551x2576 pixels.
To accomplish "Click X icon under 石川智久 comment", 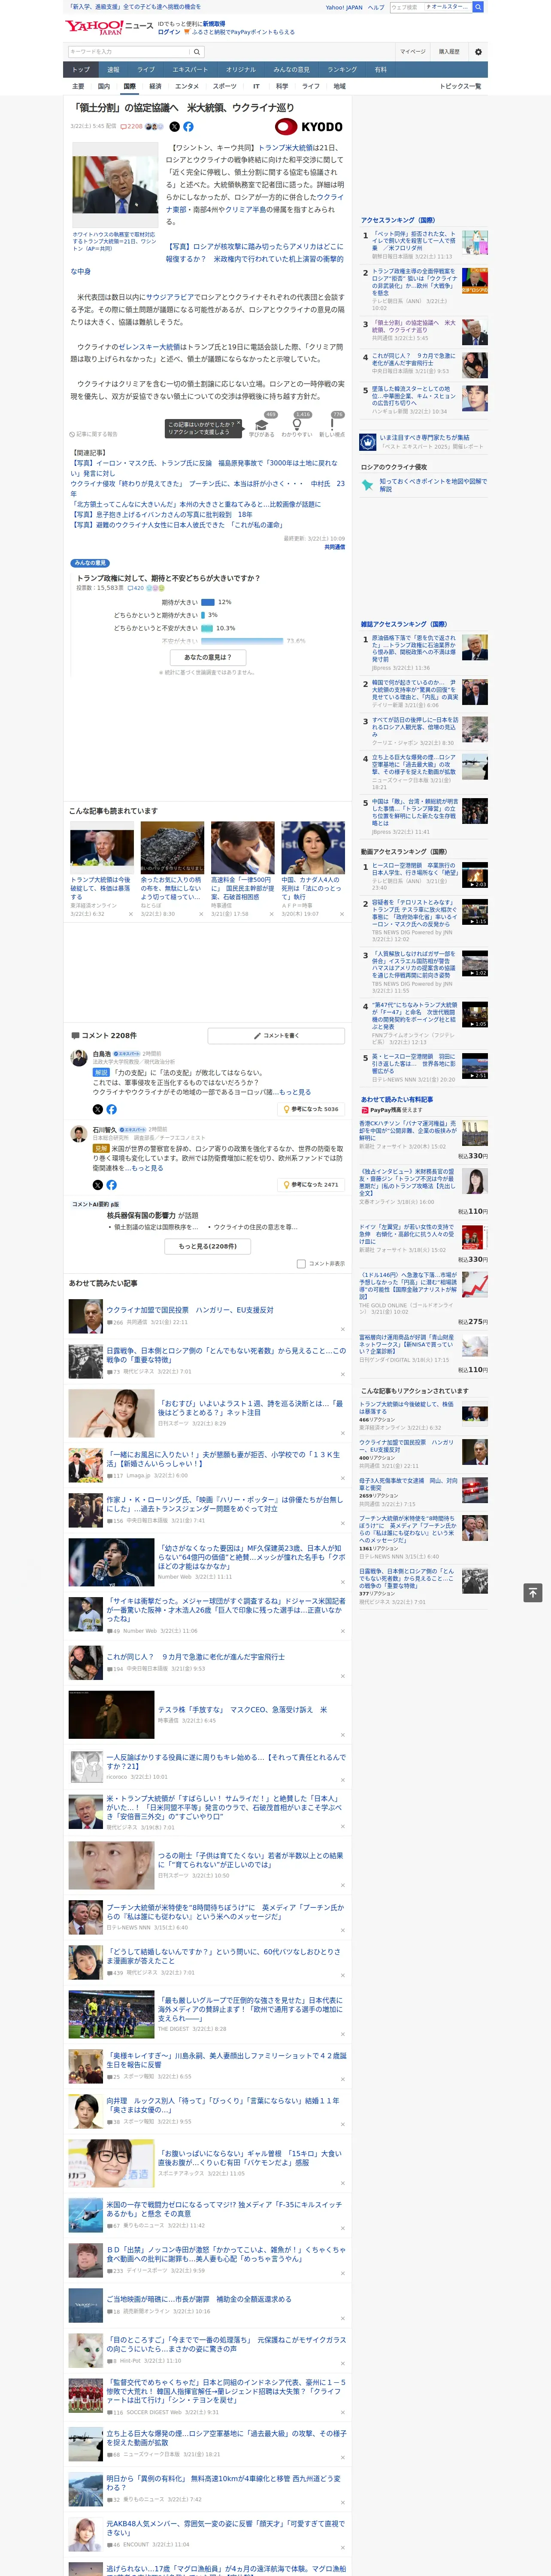I will point(97,1184).
